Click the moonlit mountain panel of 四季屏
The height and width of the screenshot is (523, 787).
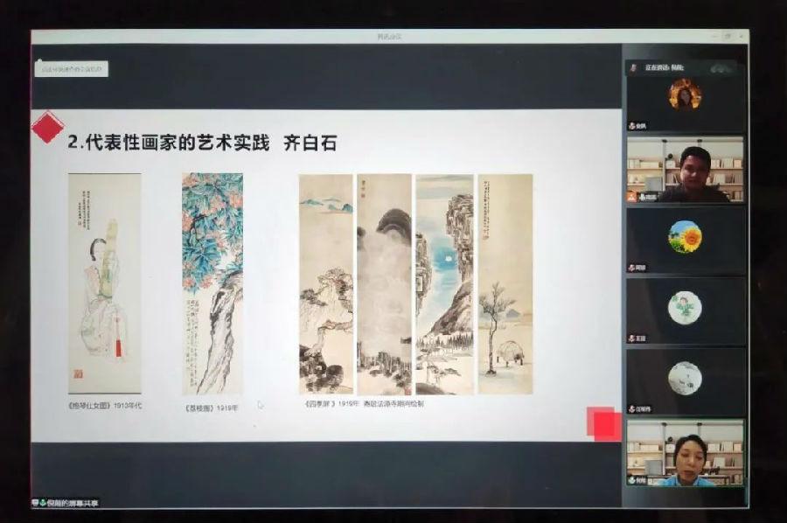pyautogui.click(x=444, y=283)
